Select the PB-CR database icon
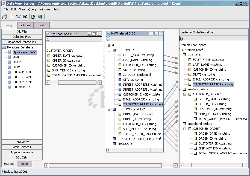This screenshot has height=176, width=250. tap(10, 62)
